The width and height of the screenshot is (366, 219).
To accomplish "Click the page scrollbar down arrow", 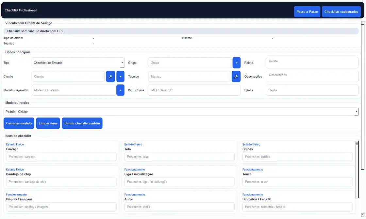I will click(x=362, y=214).
